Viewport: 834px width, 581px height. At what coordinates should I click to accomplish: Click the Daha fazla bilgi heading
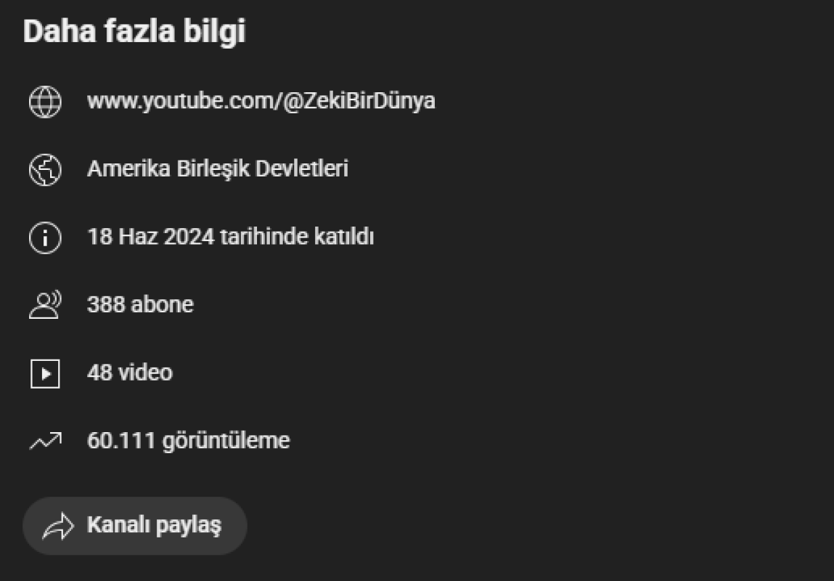click(134, 31)
